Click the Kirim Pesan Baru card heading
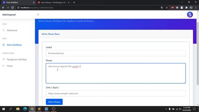Image resolution: width=199 pixels, height=112 pixels. [x=51, y=34]
